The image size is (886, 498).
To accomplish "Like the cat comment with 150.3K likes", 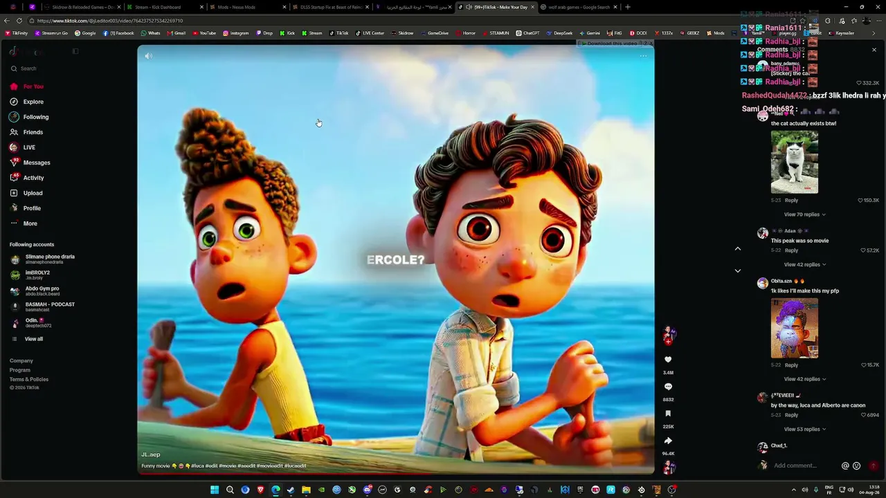I will click(x=860, y=200).
